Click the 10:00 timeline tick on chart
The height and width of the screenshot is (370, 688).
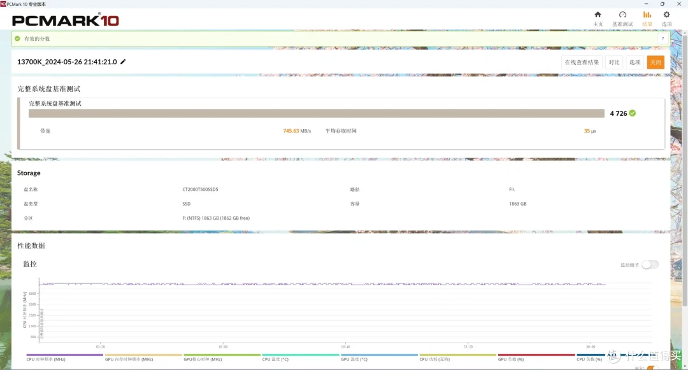click(223, 347)
